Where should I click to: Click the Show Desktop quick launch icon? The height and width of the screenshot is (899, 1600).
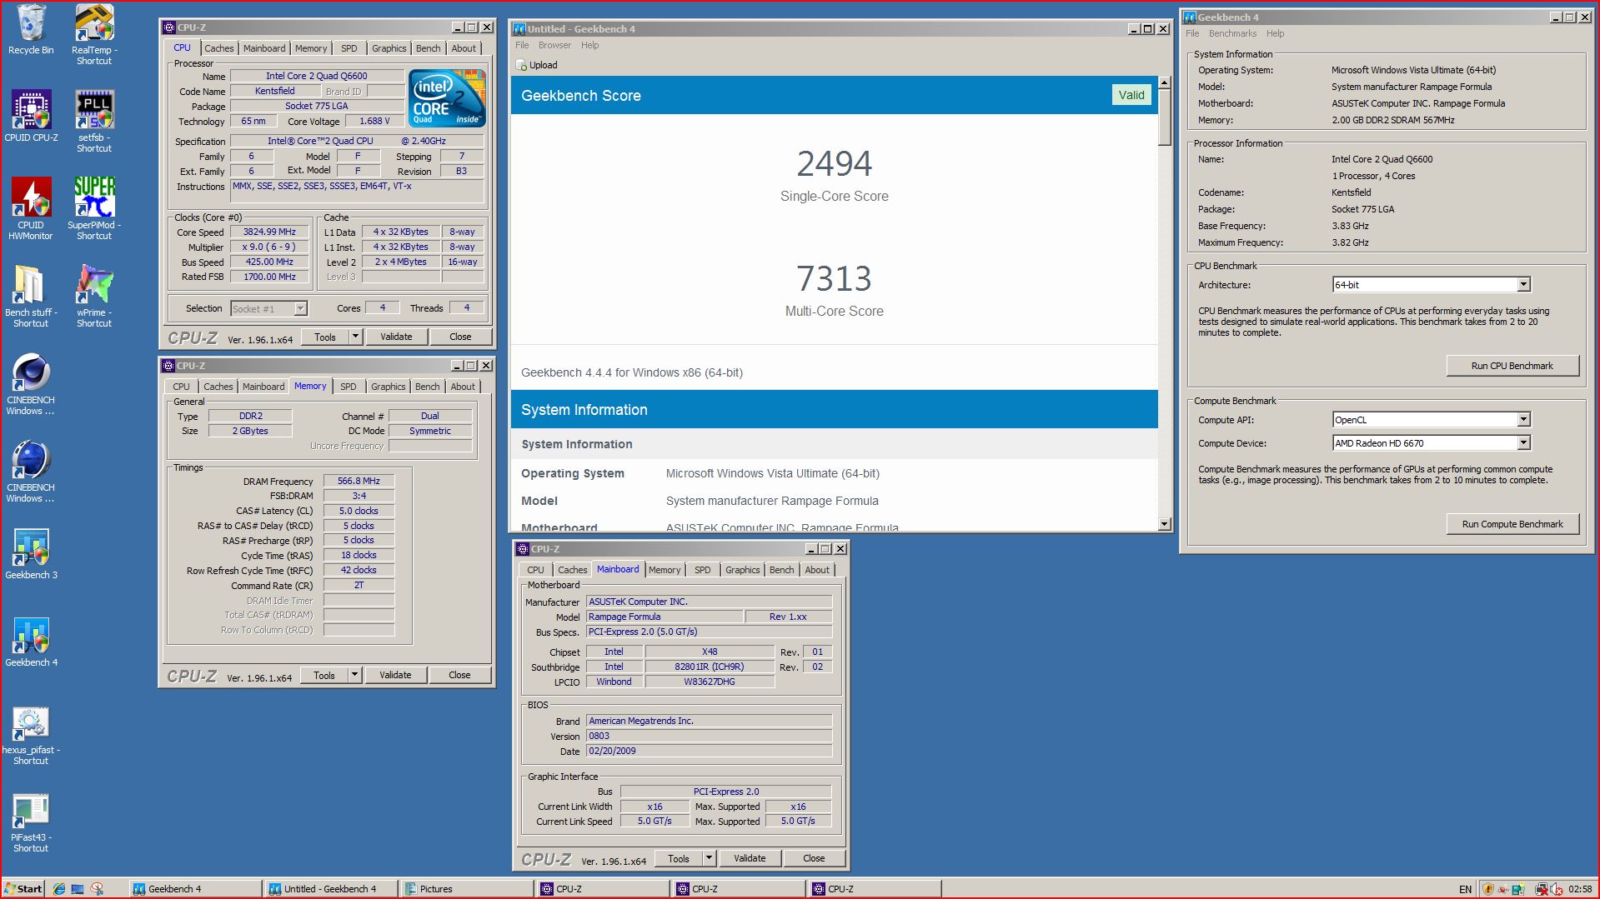[78, 889]
